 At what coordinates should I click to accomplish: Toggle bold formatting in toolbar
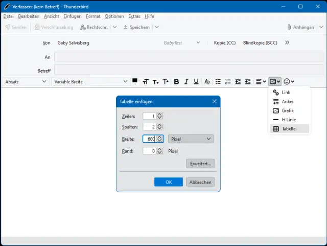click(176, 81)
